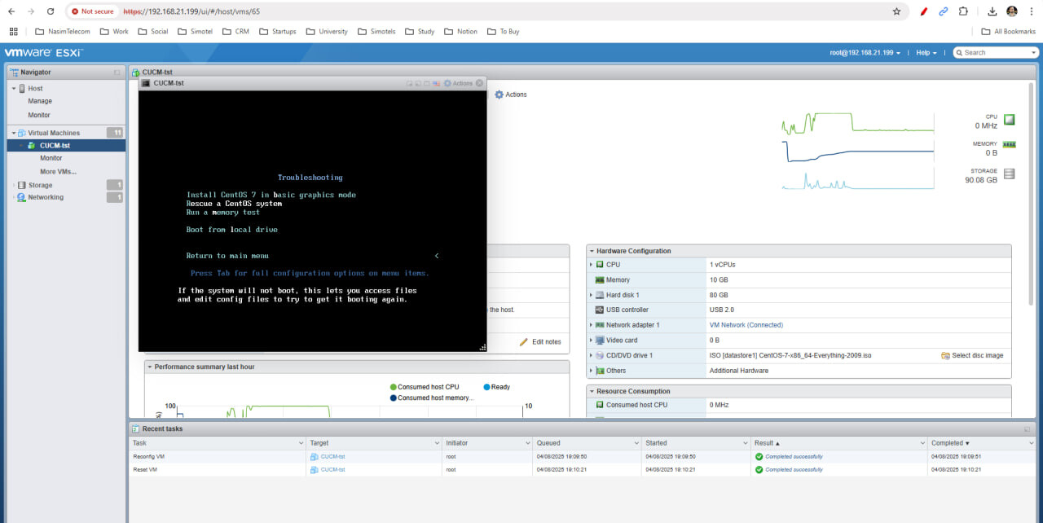This screenshot has width=1043, height=523.
Task: Select Monitor under Host
Action: tap(39, 115)
